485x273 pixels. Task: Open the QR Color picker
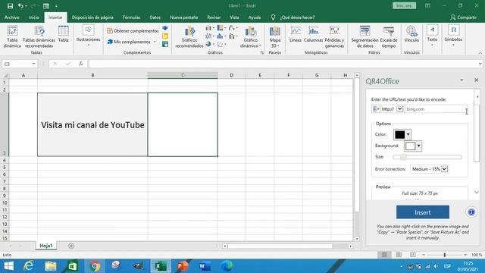tap(402, 135)
